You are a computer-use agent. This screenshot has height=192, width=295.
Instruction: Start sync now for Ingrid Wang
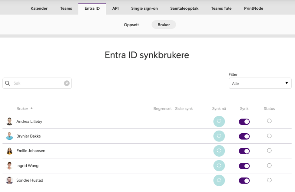pos(219,166)
